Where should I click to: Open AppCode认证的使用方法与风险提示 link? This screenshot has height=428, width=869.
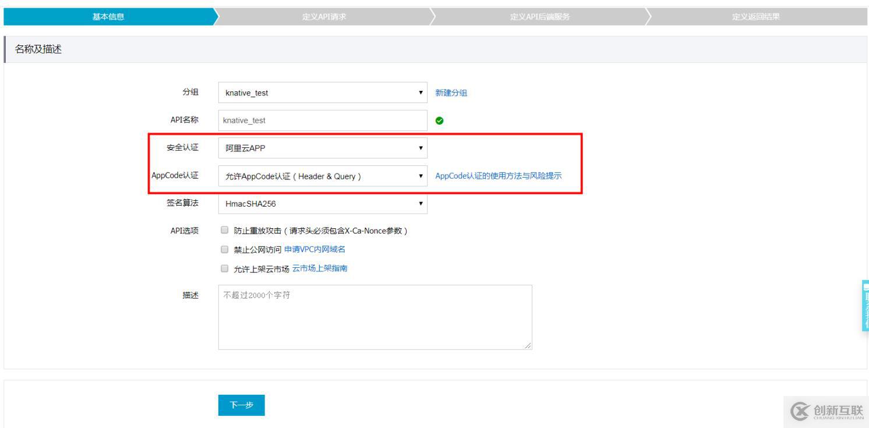tap(499, 176)
